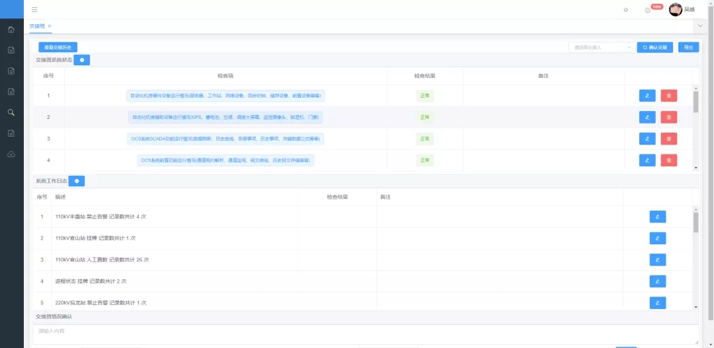The image size is (714, 348).
Task: Click the system work log table scrollbar
Action: [695, 223]
